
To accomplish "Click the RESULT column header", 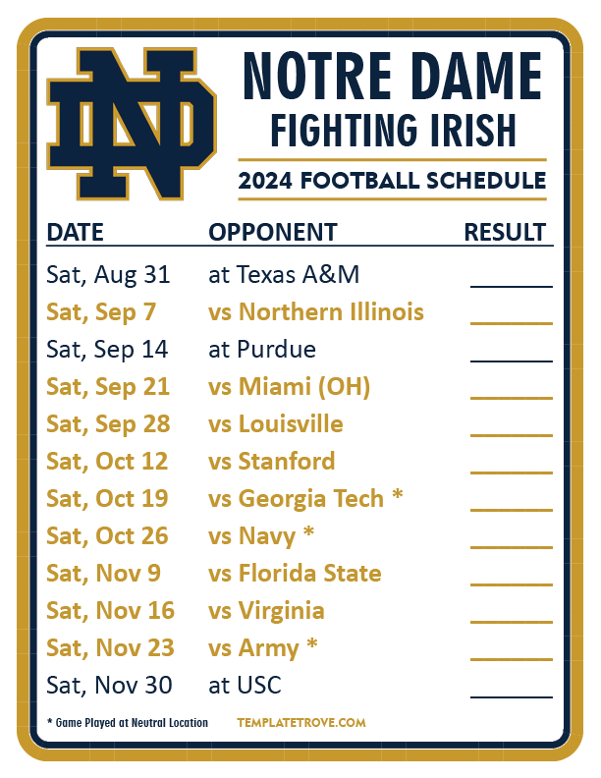I will pyautogui.click(x=505, y=233).
